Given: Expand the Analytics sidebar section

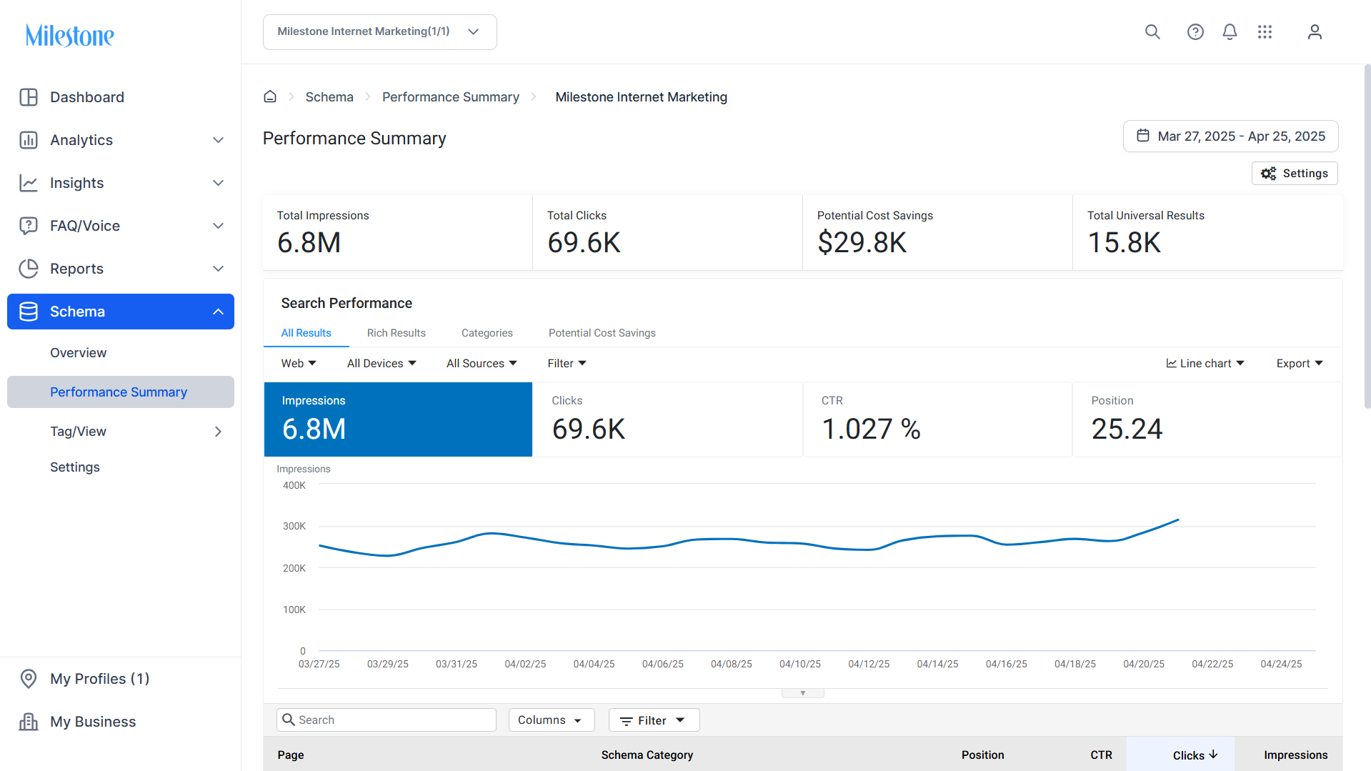Looking at the screenshot, I should click(x=121, y=140).
